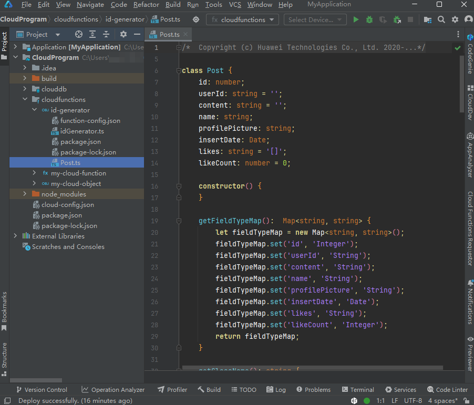Open Search Everywhere magnifier icon
This screenshot has width=474, height=405.
(441, 19)
